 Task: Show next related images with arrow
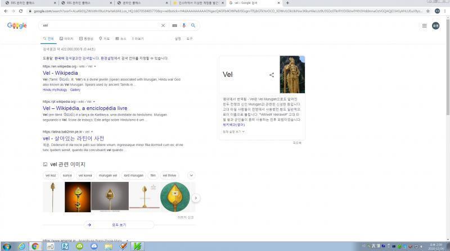196,198
